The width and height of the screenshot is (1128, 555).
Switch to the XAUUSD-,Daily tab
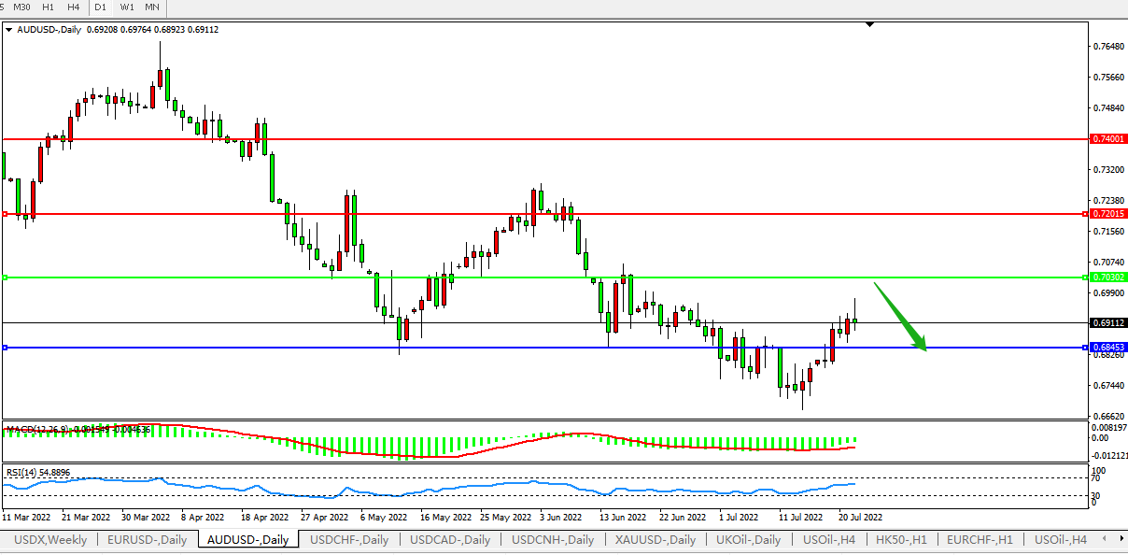pyautogui.click(x=656, y=540)
